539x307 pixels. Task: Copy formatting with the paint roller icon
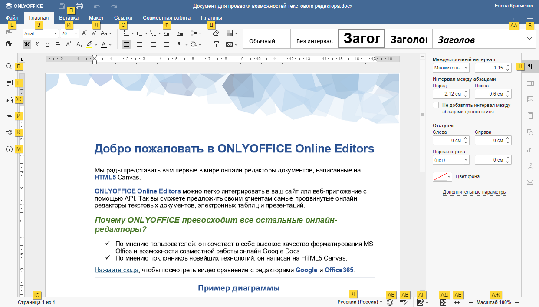tap(216, 44)
